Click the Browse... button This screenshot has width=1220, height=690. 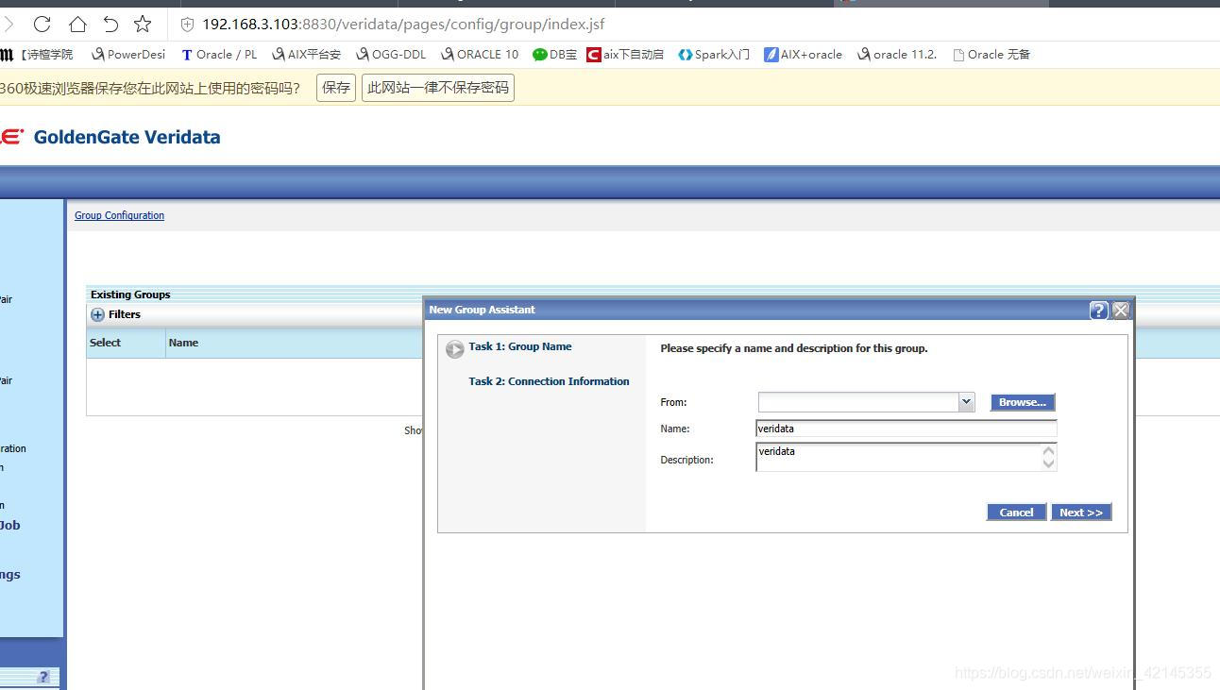click(x=1023, y=402)
